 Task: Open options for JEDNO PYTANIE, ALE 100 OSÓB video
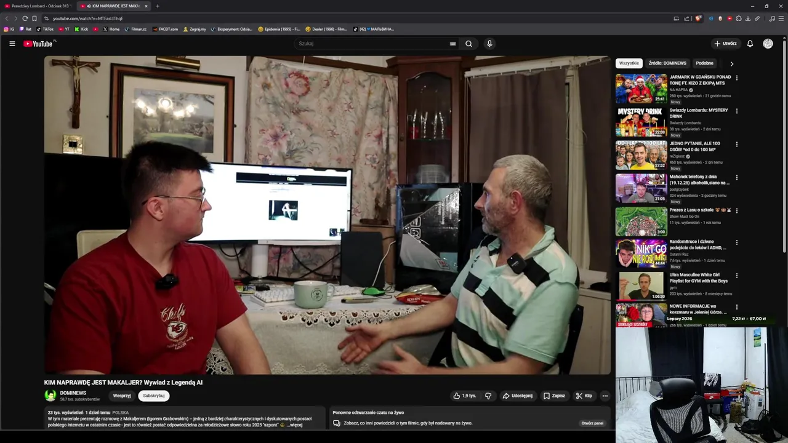(x=736, y=145)
